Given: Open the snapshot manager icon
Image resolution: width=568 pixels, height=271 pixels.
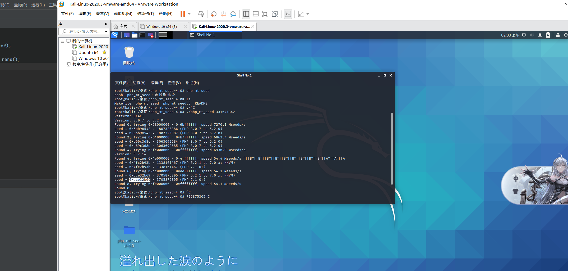Looking at the screenshot, I should tap(233, 14).
